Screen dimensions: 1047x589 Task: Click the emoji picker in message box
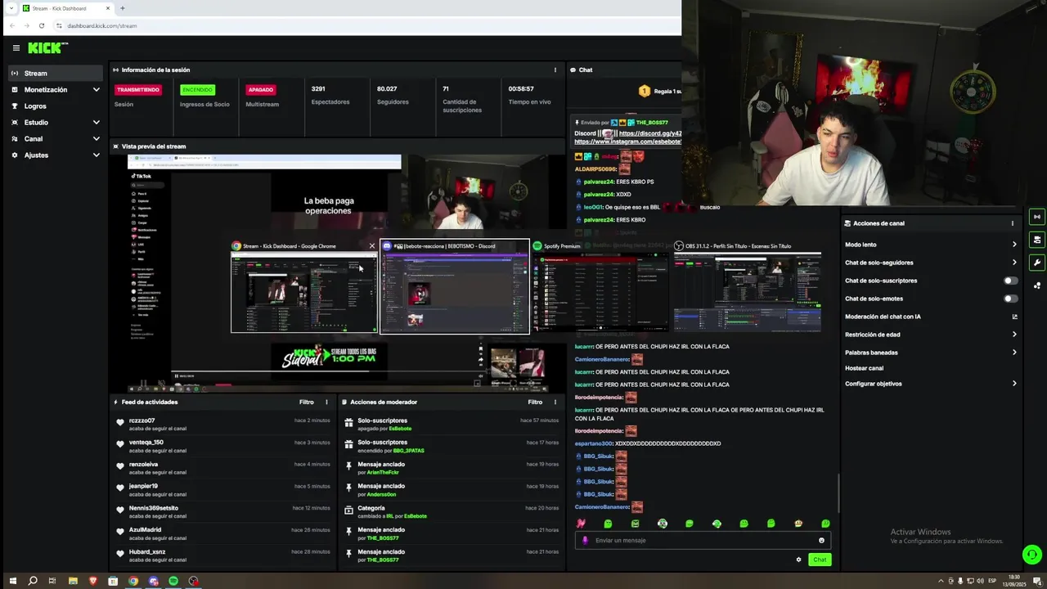[821, 540]
